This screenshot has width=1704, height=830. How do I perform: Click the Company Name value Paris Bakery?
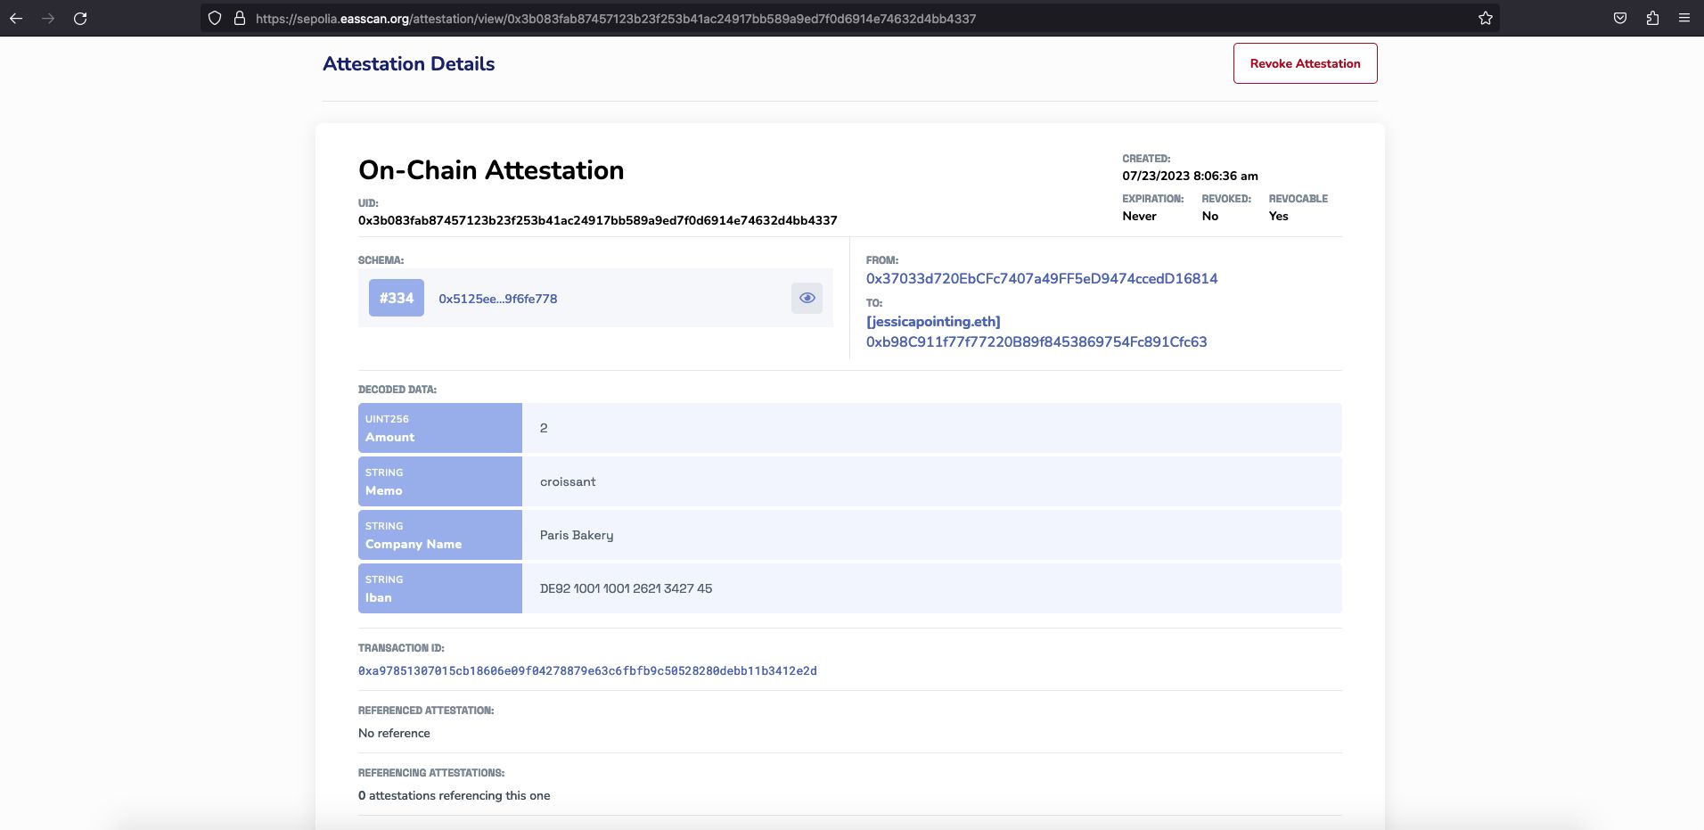[577, 535]
